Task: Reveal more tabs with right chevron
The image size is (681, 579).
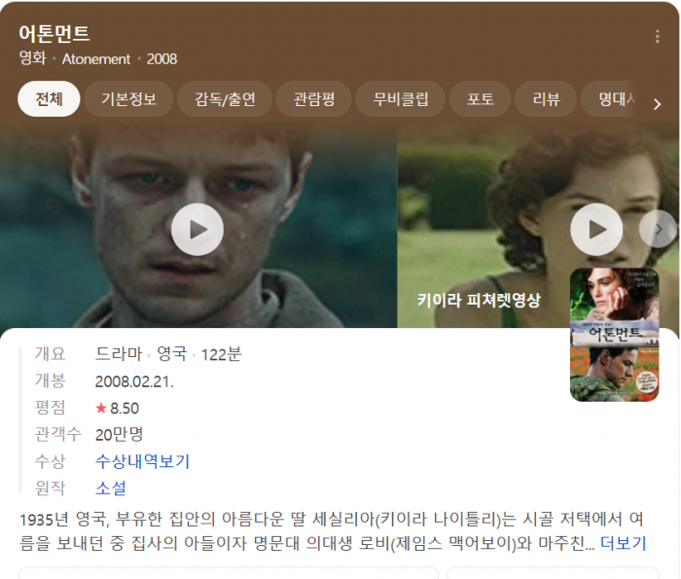Action: click(657, 104)
